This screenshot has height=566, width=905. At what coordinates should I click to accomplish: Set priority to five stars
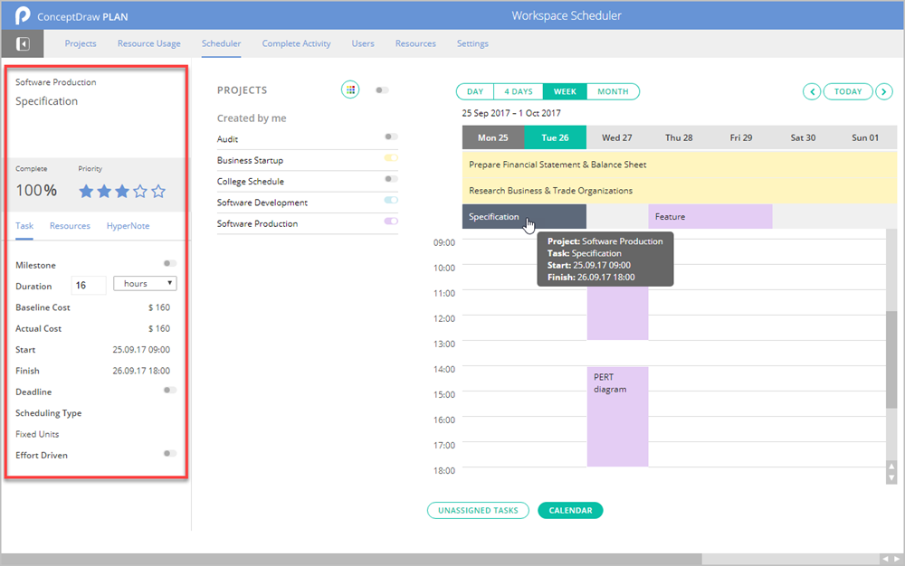[x=157, y=192]
